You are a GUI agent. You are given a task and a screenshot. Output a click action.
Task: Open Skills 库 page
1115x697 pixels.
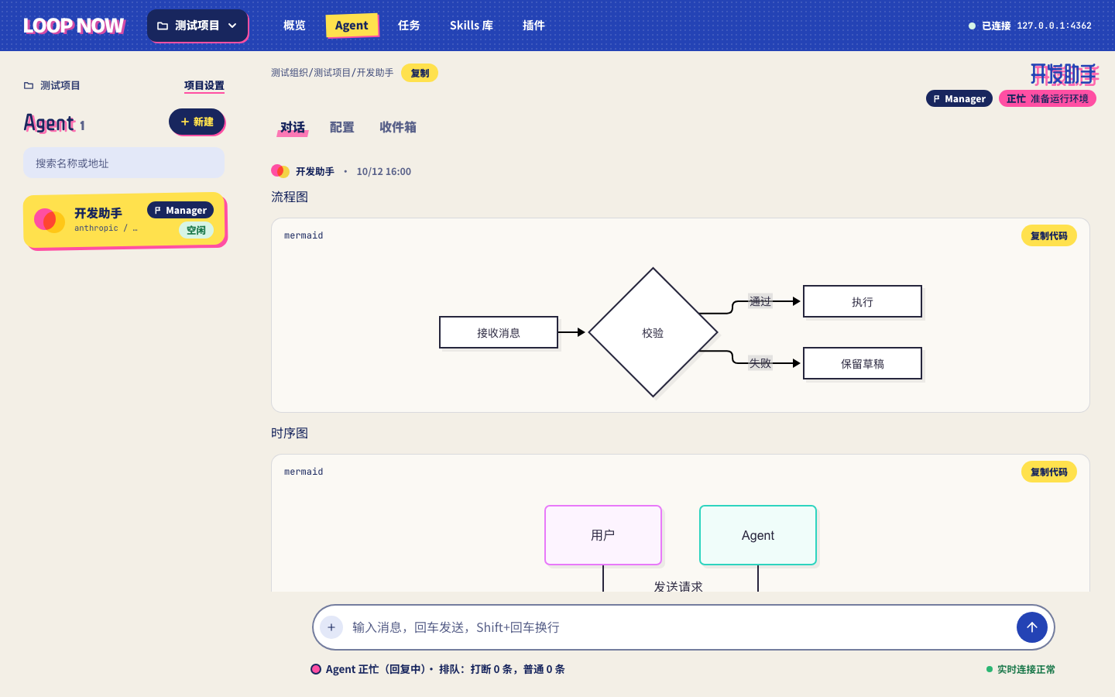[x=471, y=26]
